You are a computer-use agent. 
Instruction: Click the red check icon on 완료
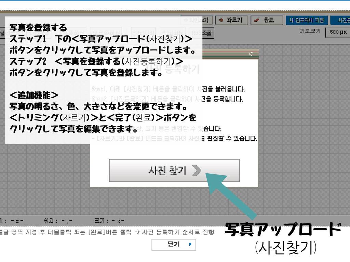click(257, 20)
